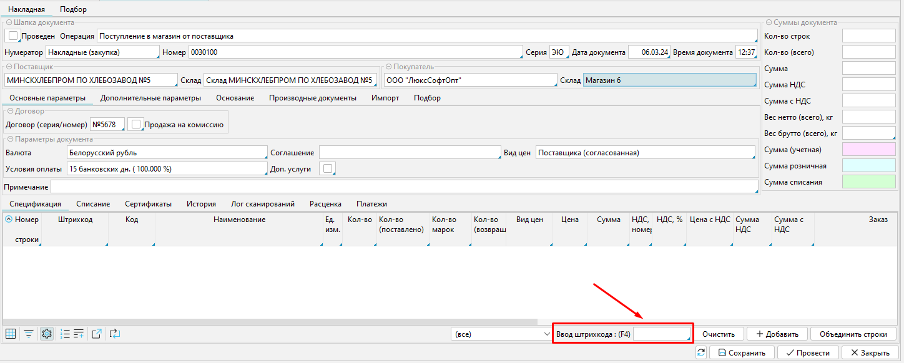Collapse the Шапка документа section
Image resolution: width=904 pixels, height=363 pixels.
[x=9, y=22]
